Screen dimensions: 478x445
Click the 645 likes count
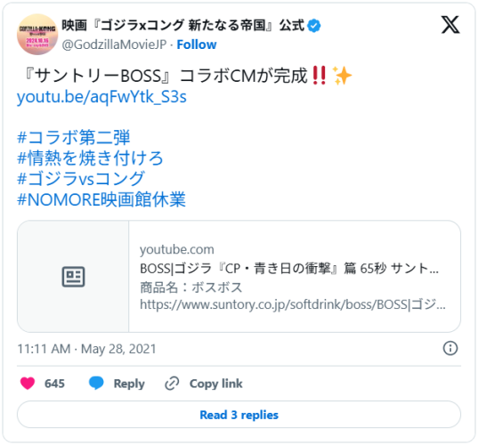point(54,384)
